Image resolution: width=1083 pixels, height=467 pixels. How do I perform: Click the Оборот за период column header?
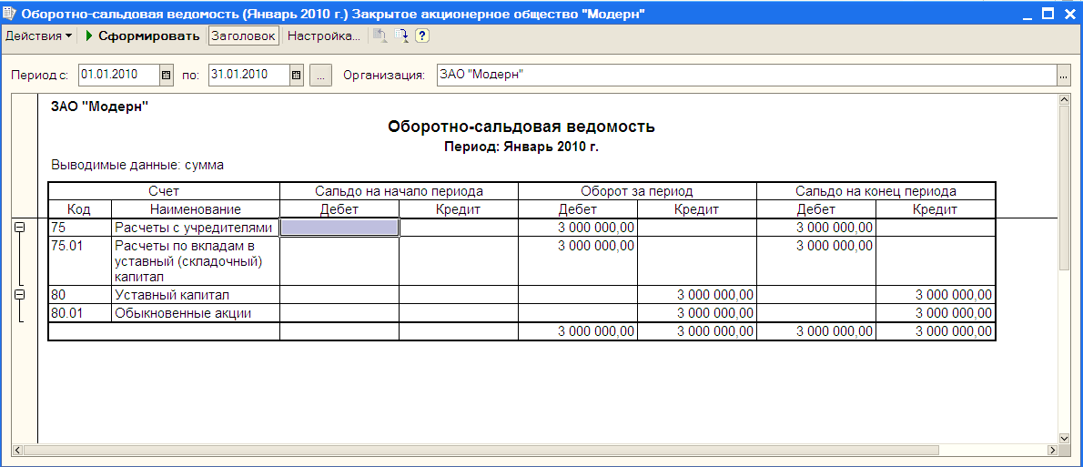click(x=637, y=191)
